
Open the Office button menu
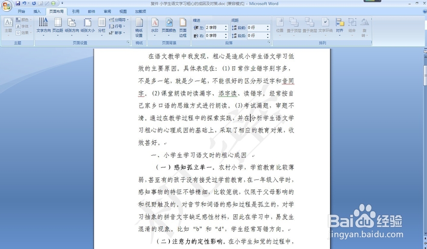click(x=6, y=6)
